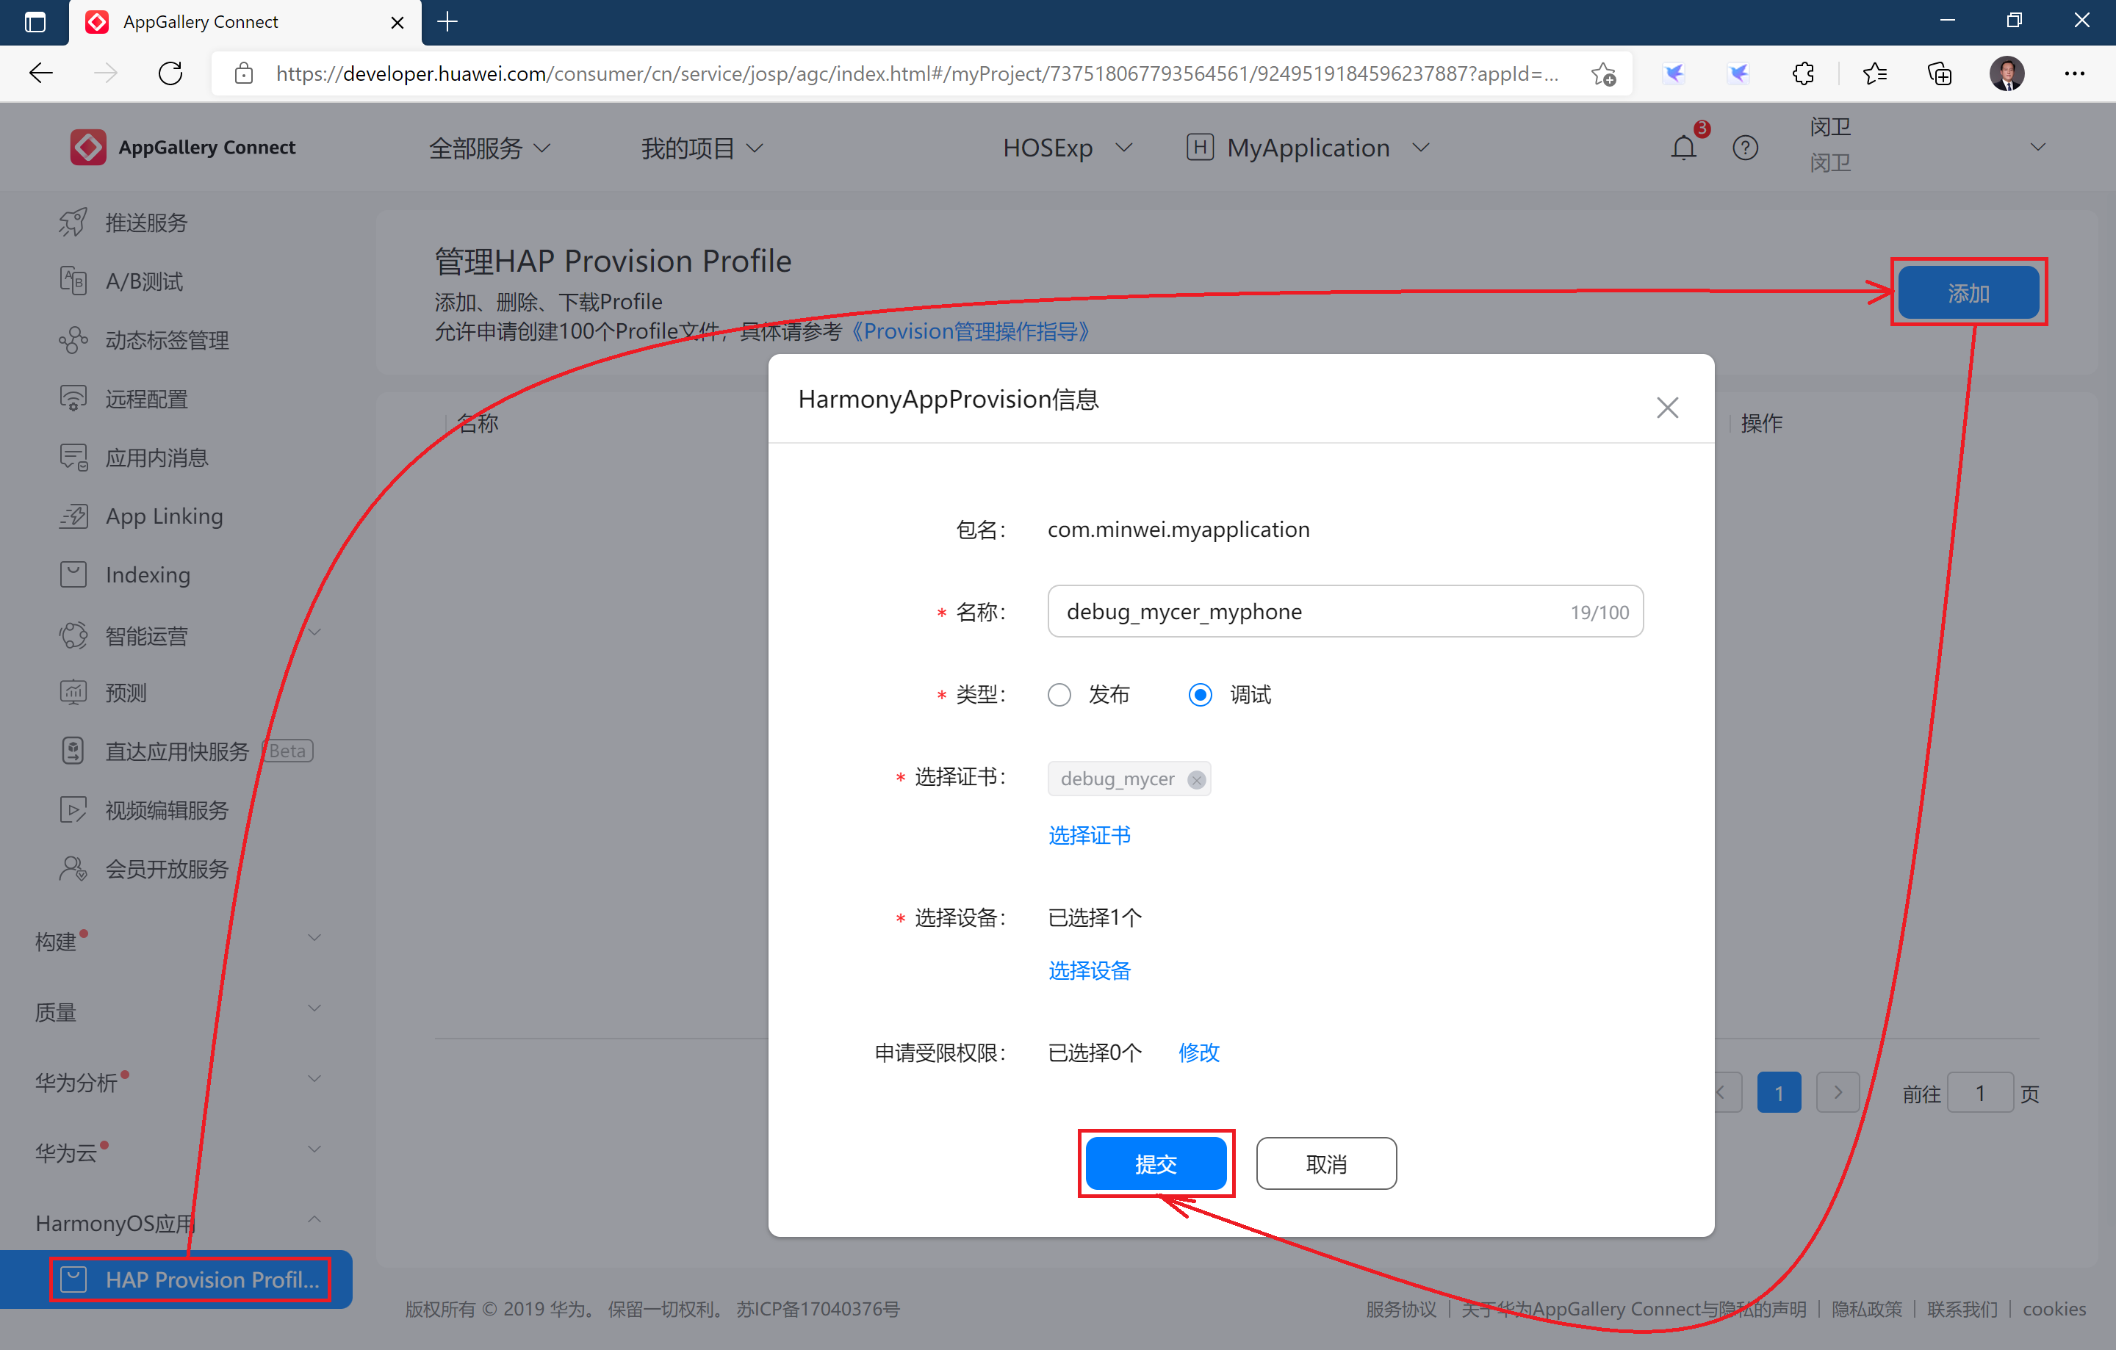This screenshot has height=1350, width=2116.
Task: Expand the 智能运营 submenu chevron
Action: (314, 632)
